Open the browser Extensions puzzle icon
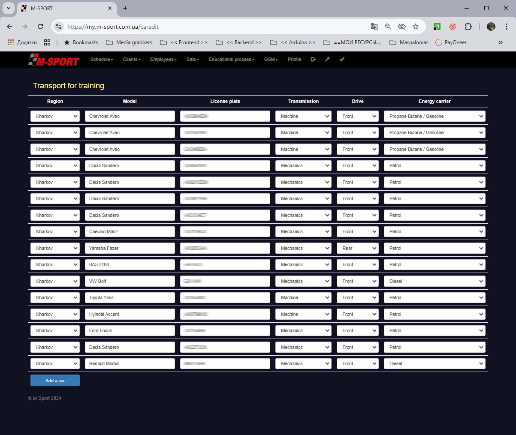The height and width of the screenshot is (435, 516). (468, 27)
